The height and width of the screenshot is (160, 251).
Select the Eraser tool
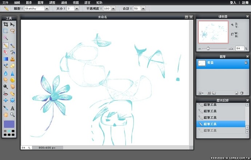pyautogui.click(x=5, y=52)
